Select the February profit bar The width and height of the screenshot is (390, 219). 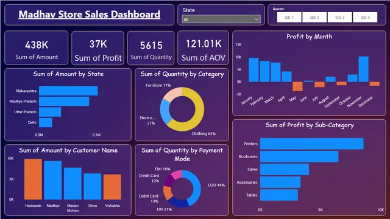coord(264,71)
